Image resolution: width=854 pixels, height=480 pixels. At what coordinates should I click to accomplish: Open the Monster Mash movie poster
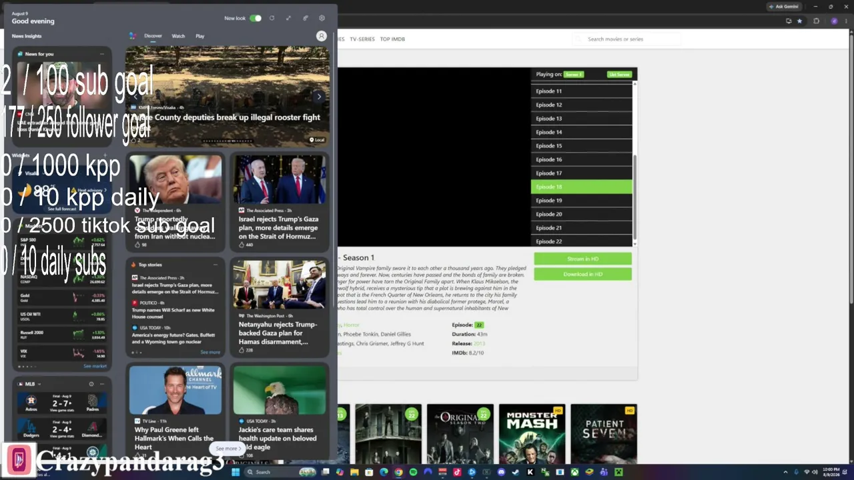coord(532,433)
